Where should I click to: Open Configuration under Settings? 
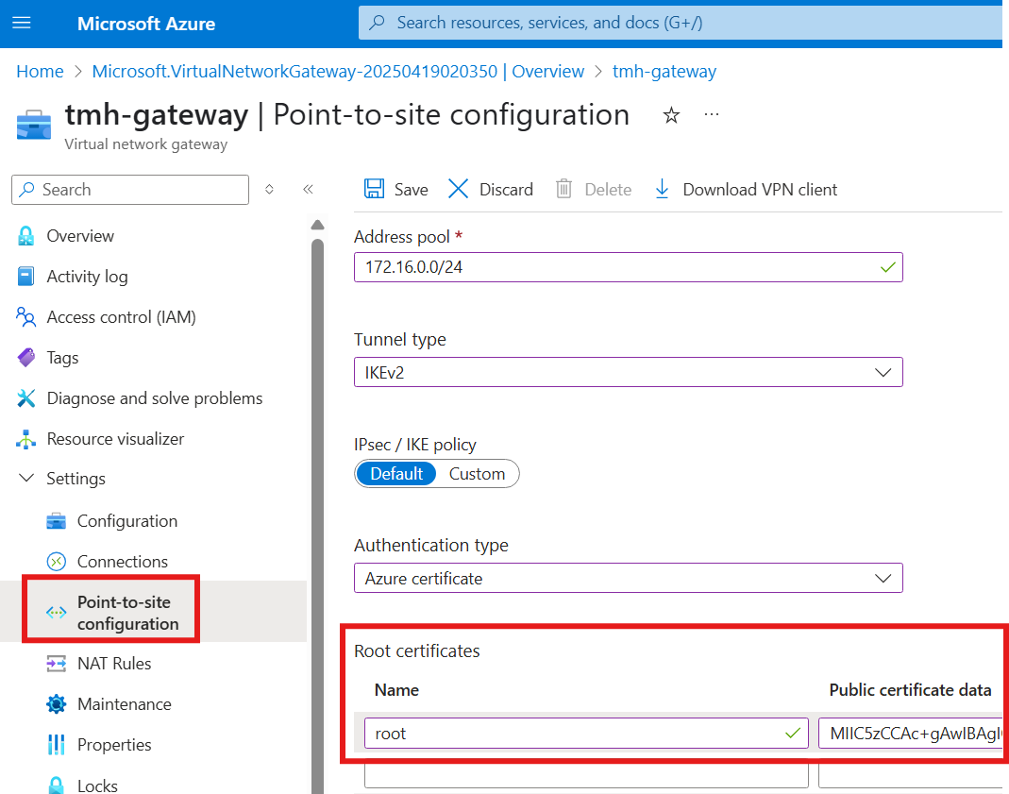[x=127, y=521]
